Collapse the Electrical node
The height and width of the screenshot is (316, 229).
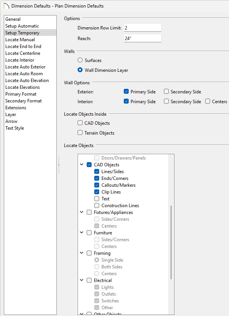(82, 280)
